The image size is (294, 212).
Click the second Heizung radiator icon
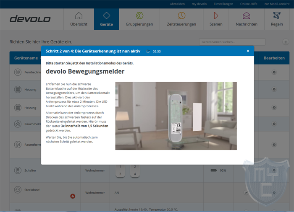18,108
